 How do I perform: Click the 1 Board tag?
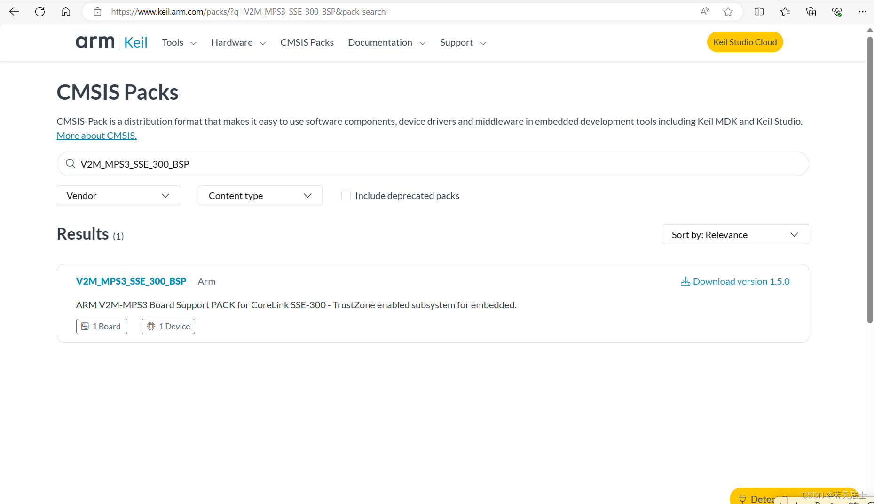[102, 326]
